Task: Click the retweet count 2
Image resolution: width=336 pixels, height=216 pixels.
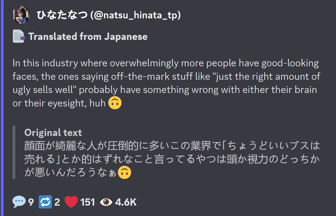Action: pyautogui.click(x=57, y=202)
